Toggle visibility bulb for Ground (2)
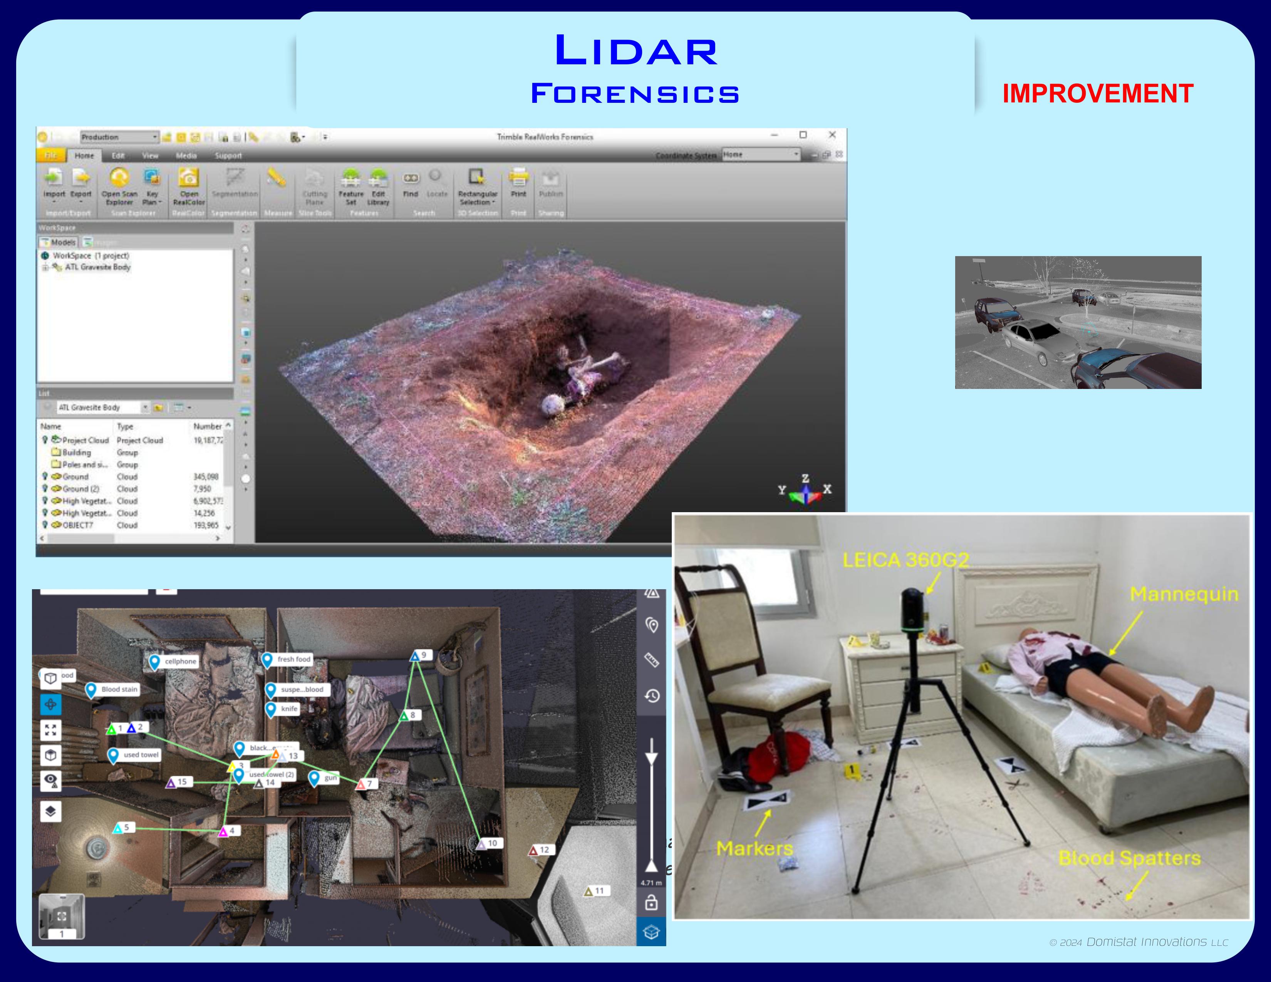Image resolution: width=1271 pixels, height=982 pixels. coord(45,489)
